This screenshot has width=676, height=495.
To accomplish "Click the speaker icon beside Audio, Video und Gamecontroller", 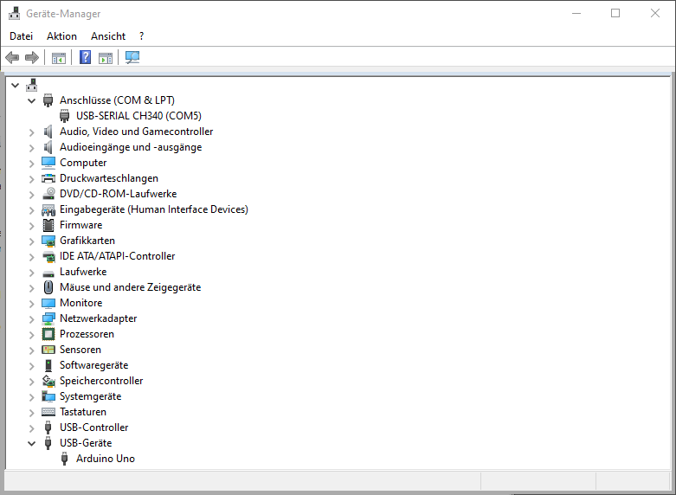I will click(48, 132).
